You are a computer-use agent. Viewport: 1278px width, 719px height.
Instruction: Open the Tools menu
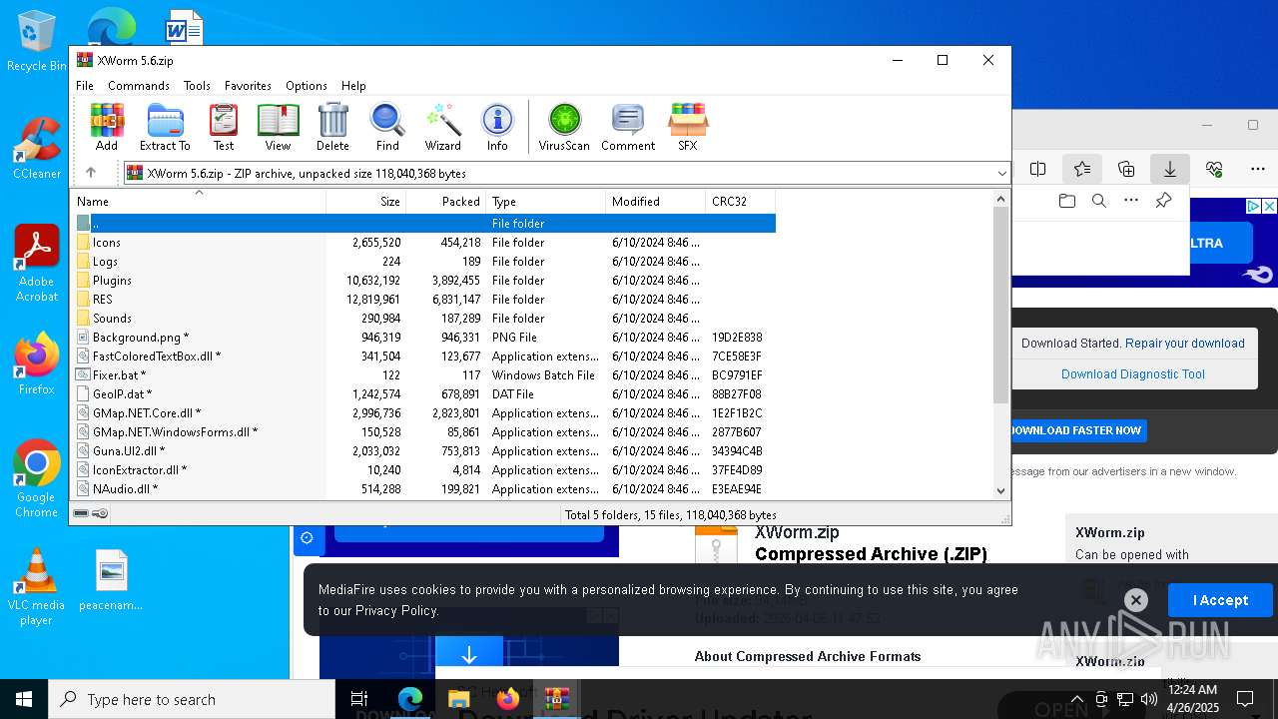(197, 86)
